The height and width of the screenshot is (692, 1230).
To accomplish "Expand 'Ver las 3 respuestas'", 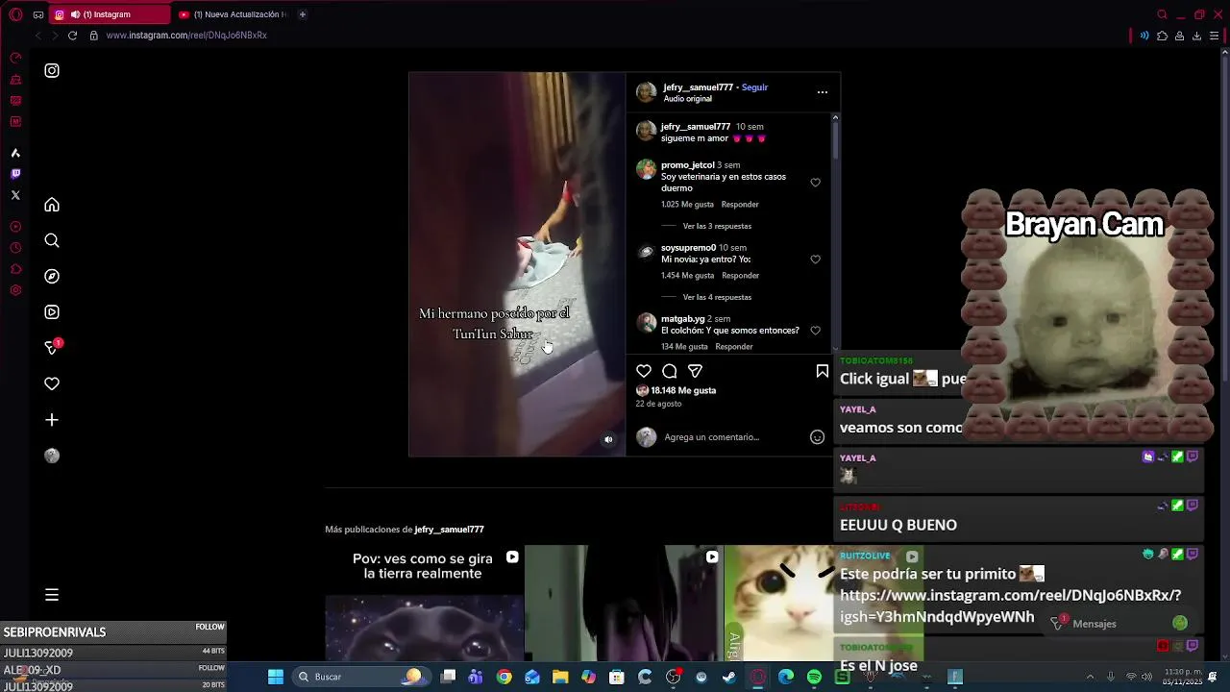I will point(717,226).
